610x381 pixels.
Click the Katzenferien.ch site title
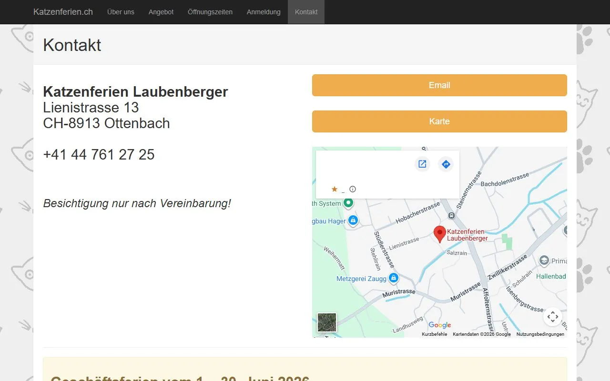point(62,12)
